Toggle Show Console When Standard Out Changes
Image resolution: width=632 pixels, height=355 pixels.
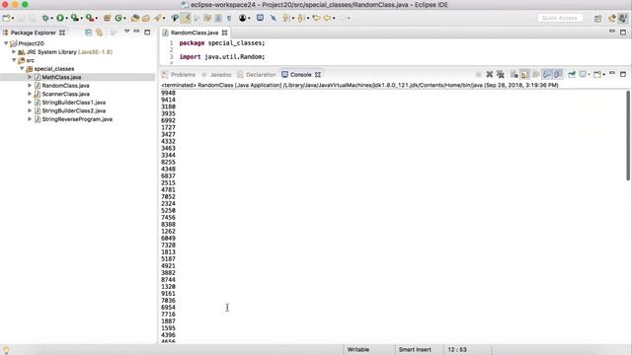point(547,75)
